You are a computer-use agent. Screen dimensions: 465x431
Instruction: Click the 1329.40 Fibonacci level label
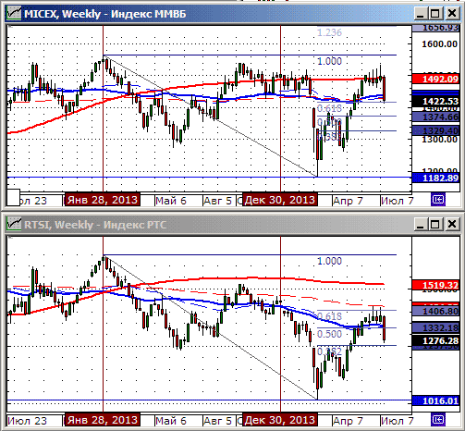(x=435, y=130)
